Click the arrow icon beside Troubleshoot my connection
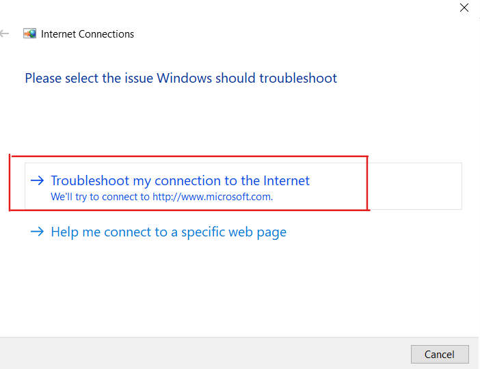 pos(38,181)
